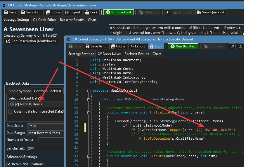Open the Data Range dropdown
The width and height of the screenshot is (279, 167).
point(45,133)
